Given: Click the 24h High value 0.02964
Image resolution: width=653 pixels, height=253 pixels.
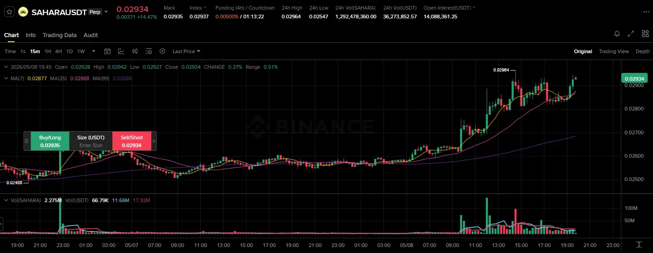Looking at the screenshot, I should pyautogui.click(x=291, y=16).
